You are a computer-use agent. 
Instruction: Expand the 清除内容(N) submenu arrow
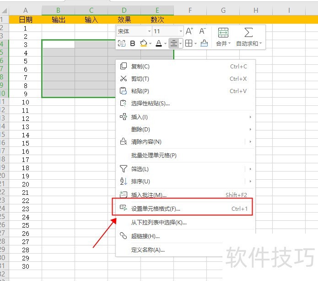click(x=250, y=141)
